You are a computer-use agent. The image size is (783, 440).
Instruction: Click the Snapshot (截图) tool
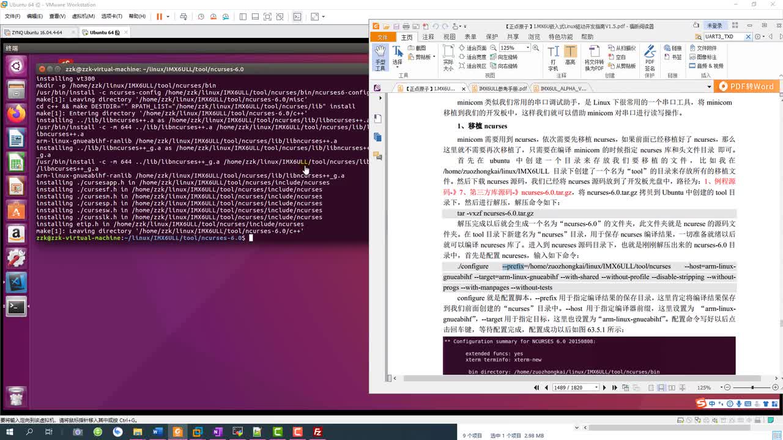click(417, 48)
